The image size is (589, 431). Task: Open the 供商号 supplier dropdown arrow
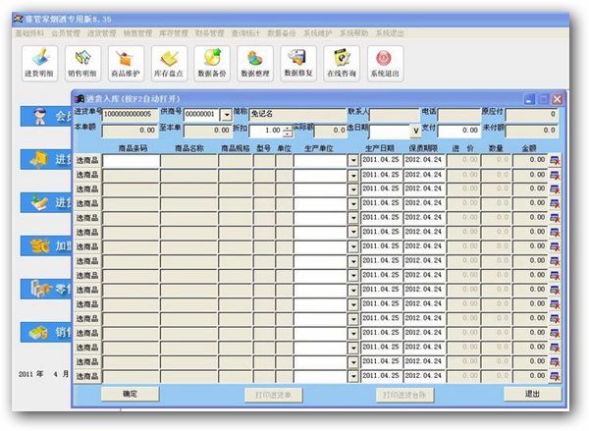point(226,115)
